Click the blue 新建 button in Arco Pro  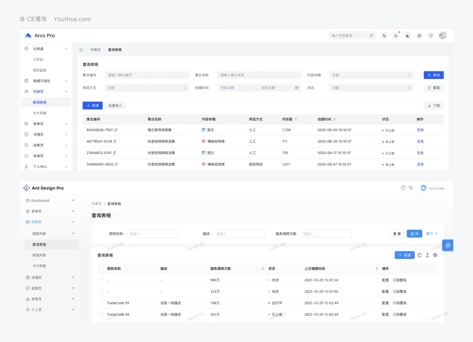click(92, 105)
